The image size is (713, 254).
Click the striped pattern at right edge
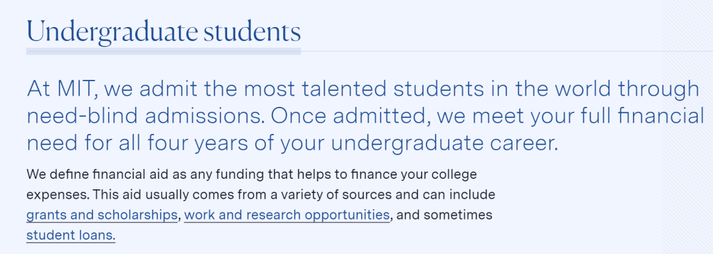pyautogui.click(x=687, y=127)
